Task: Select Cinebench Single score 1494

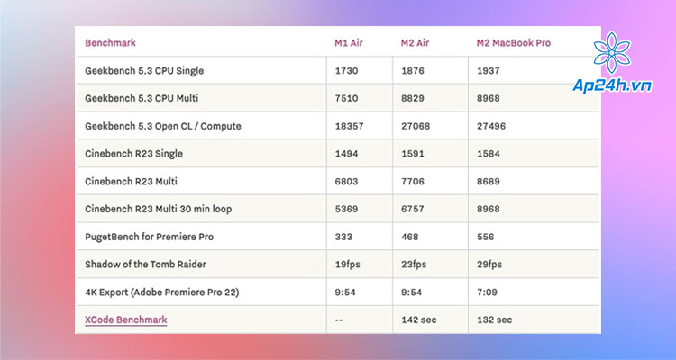Action: [x=347, y=154]
